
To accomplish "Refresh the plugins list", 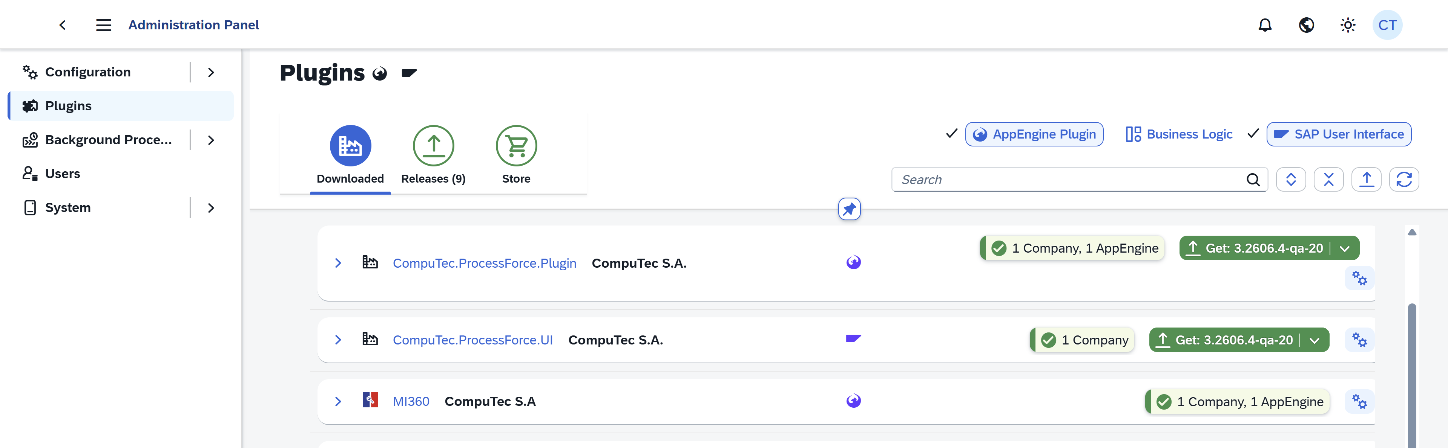I will click(x=1404, y=180).
